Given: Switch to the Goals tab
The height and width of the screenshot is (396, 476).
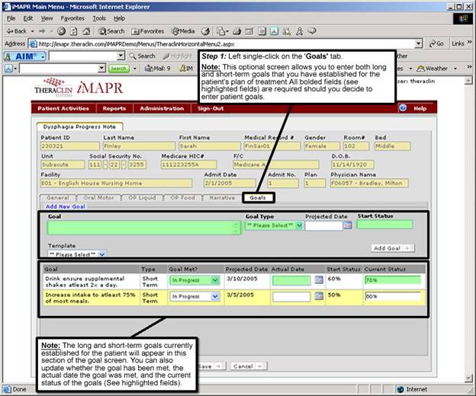Looking at the screenshot, I should 258,197.
